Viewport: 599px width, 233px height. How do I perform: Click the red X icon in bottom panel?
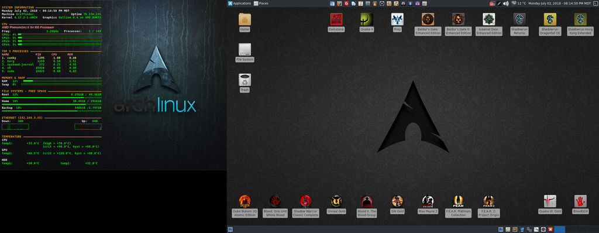coord(550,229)
